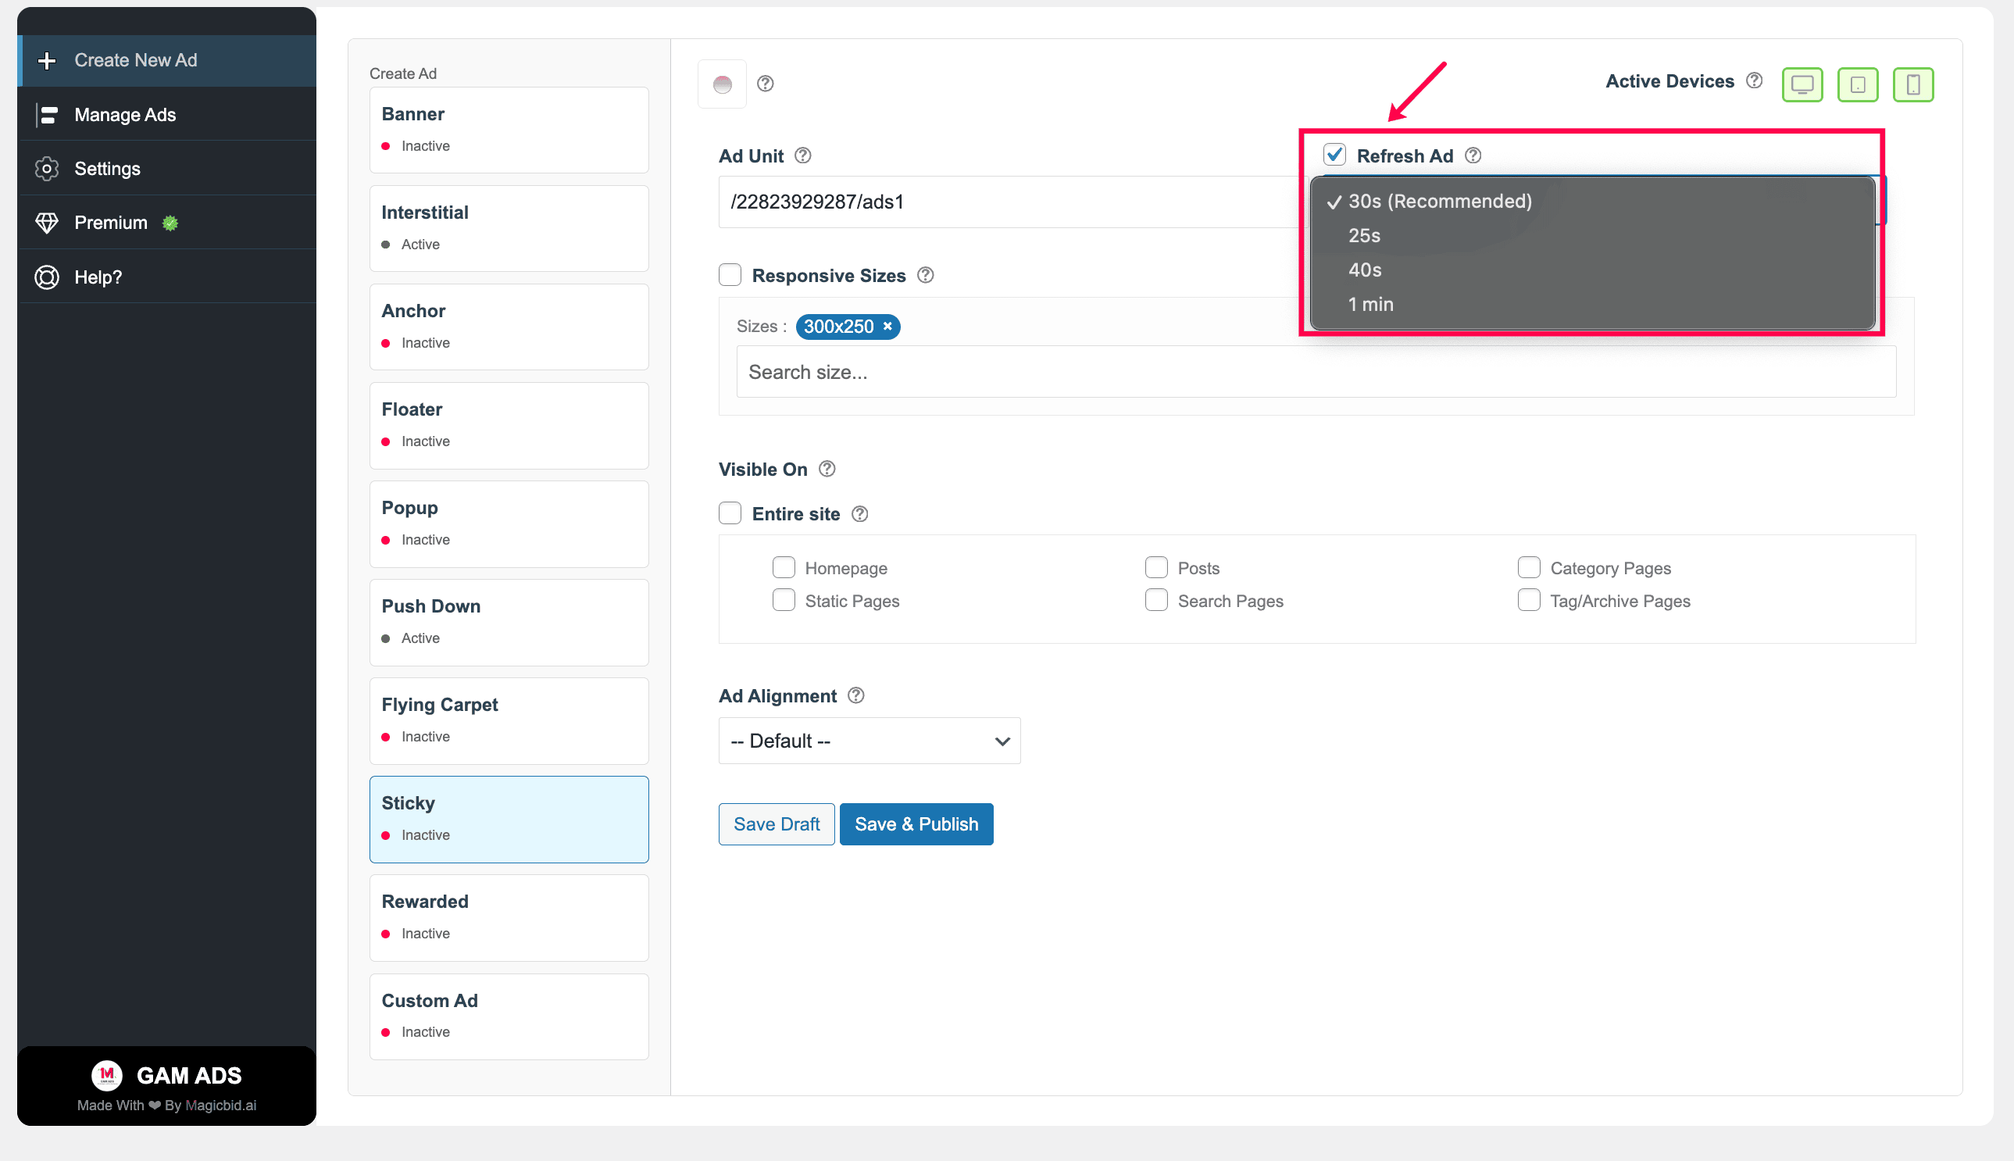
Task: Click help icon beside Refresh Ad
Action: [x=1473, y=155]
